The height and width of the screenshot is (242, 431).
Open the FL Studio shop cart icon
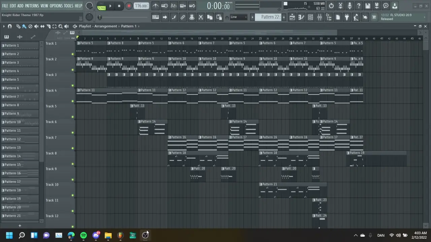374,17
